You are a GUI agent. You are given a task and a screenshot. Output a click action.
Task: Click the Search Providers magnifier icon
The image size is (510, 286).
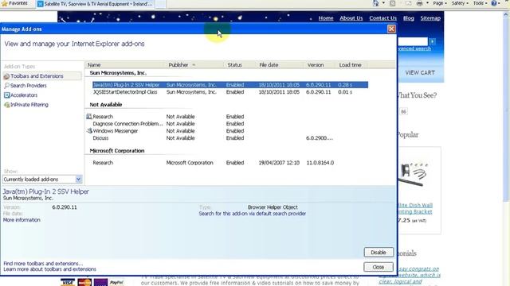[6, 86]
